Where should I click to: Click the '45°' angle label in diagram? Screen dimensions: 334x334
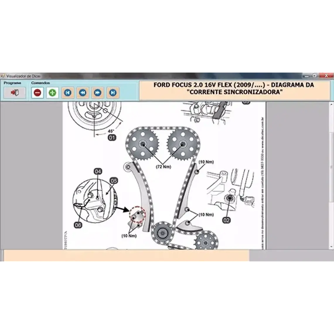tap(111, 131)
